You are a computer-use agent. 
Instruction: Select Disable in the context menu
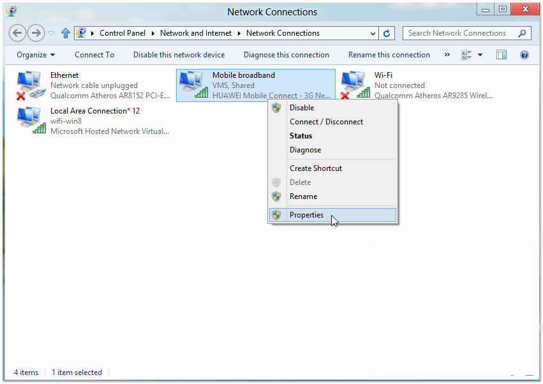point(302,108)
